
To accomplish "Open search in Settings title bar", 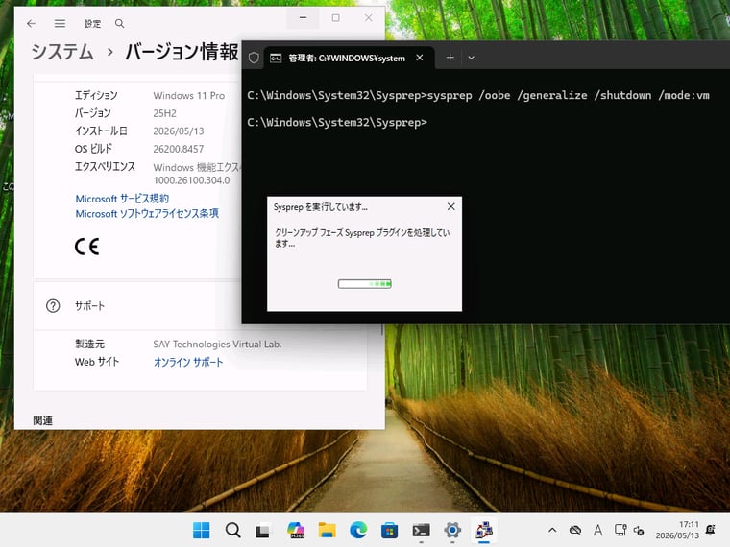I will [x=120, y=23].
